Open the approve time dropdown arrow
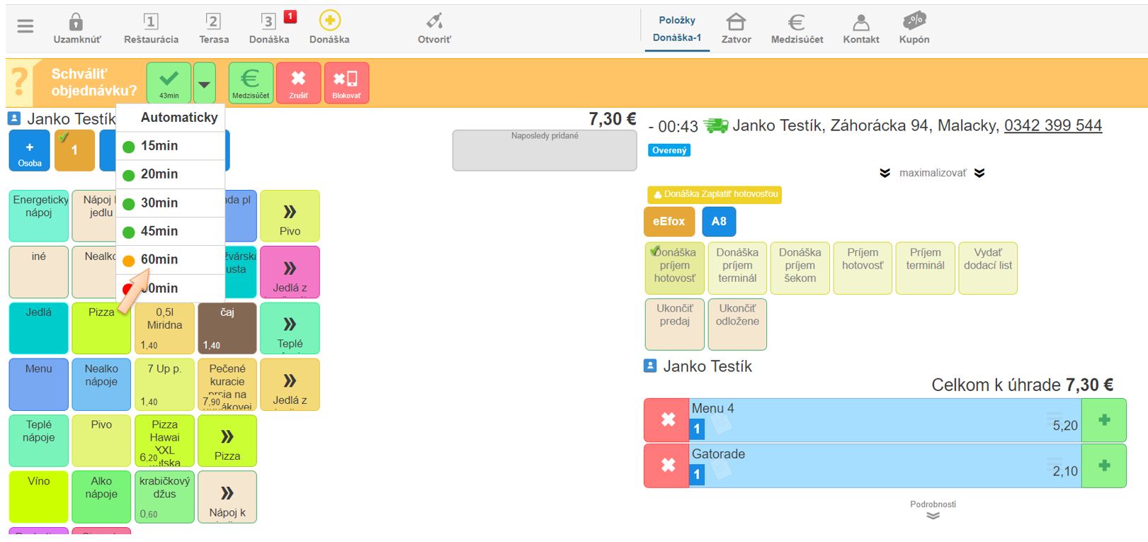 click(204, 84)
